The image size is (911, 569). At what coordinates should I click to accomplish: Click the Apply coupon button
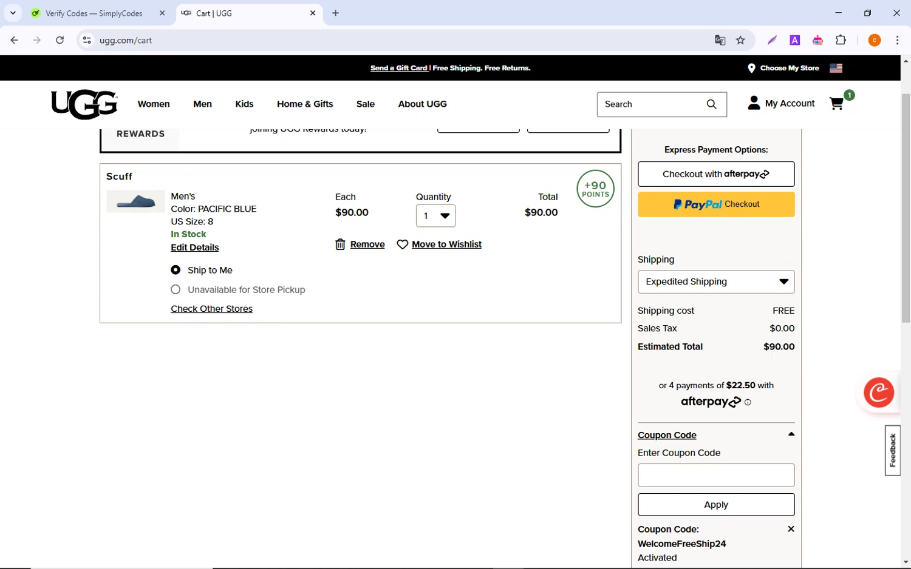coord(716,505)
